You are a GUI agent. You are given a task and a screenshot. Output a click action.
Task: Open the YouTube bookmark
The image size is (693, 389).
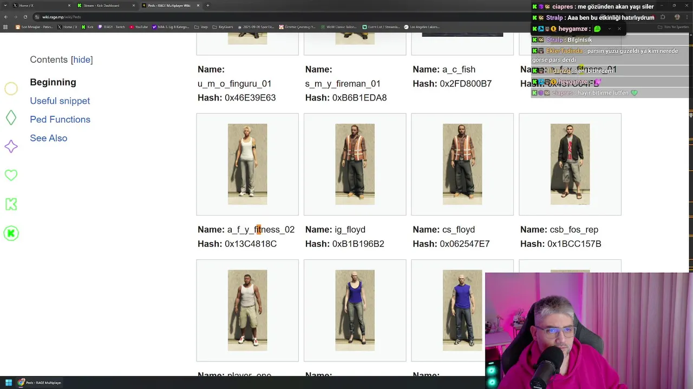tap(139, 26)
